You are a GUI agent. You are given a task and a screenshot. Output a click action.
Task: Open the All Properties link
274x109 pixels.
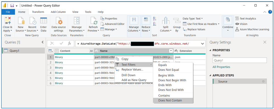point(221,67)
